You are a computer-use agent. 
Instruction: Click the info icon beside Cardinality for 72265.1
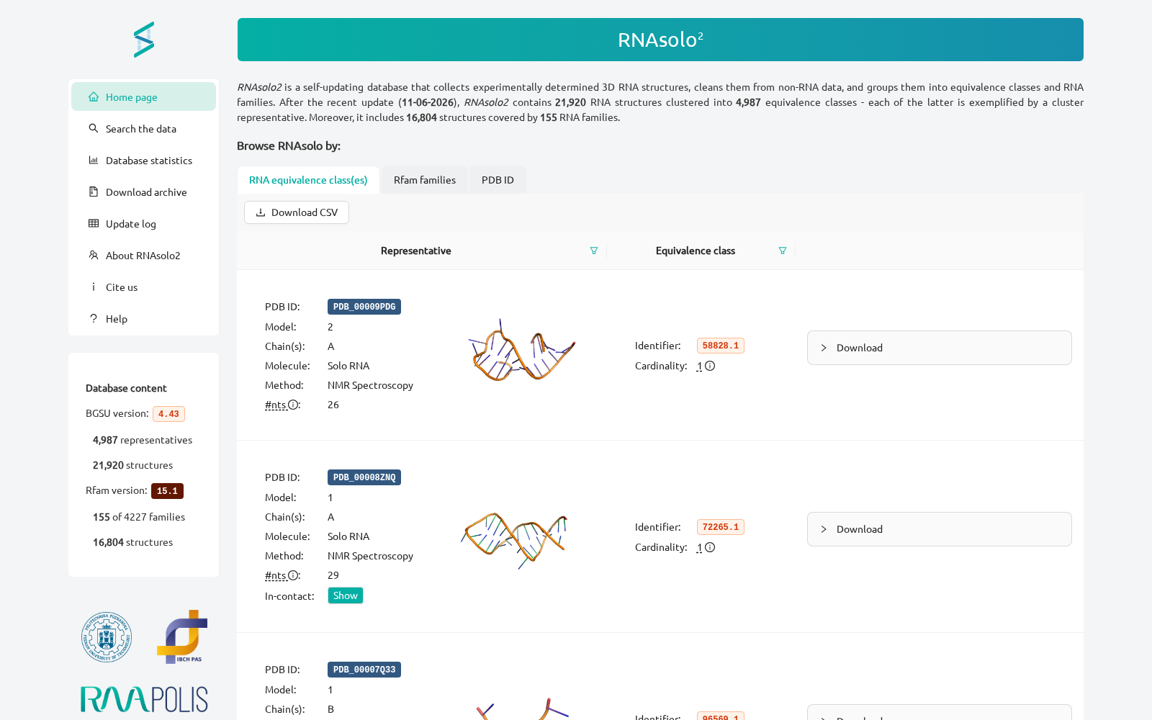710,547
